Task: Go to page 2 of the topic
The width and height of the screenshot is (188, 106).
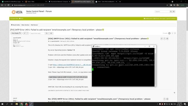Action: [172, 33]
